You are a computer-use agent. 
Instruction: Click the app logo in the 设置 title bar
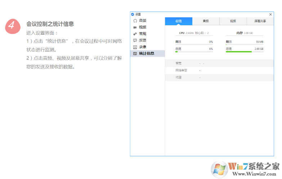tap(133, 14)
